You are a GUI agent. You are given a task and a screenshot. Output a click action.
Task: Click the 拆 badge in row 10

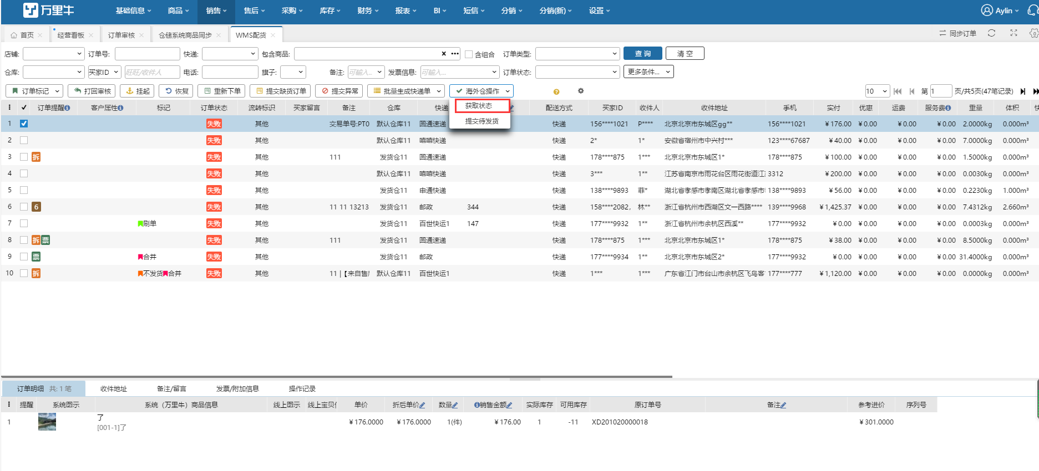pos(36,273)
